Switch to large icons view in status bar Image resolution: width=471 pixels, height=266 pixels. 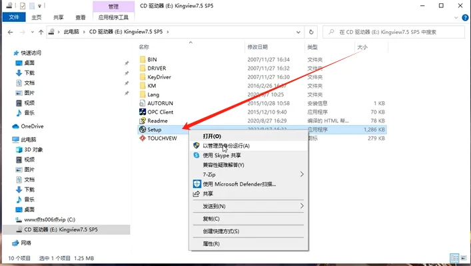(464, 258)
